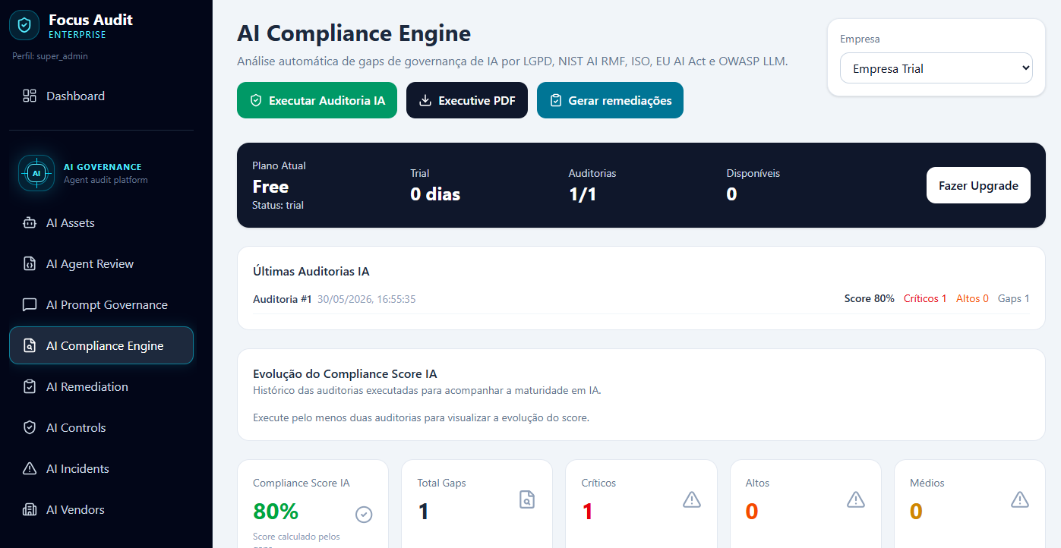1061x548 pixels.
Task: Click the Status: trial text
Action: [x=278, y=205]
